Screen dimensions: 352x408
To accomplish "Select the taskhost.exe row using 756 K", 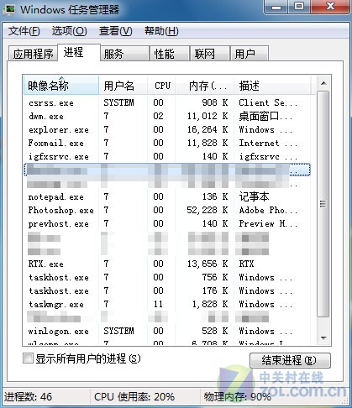I will pyautogui.click(x=167, y=277).
